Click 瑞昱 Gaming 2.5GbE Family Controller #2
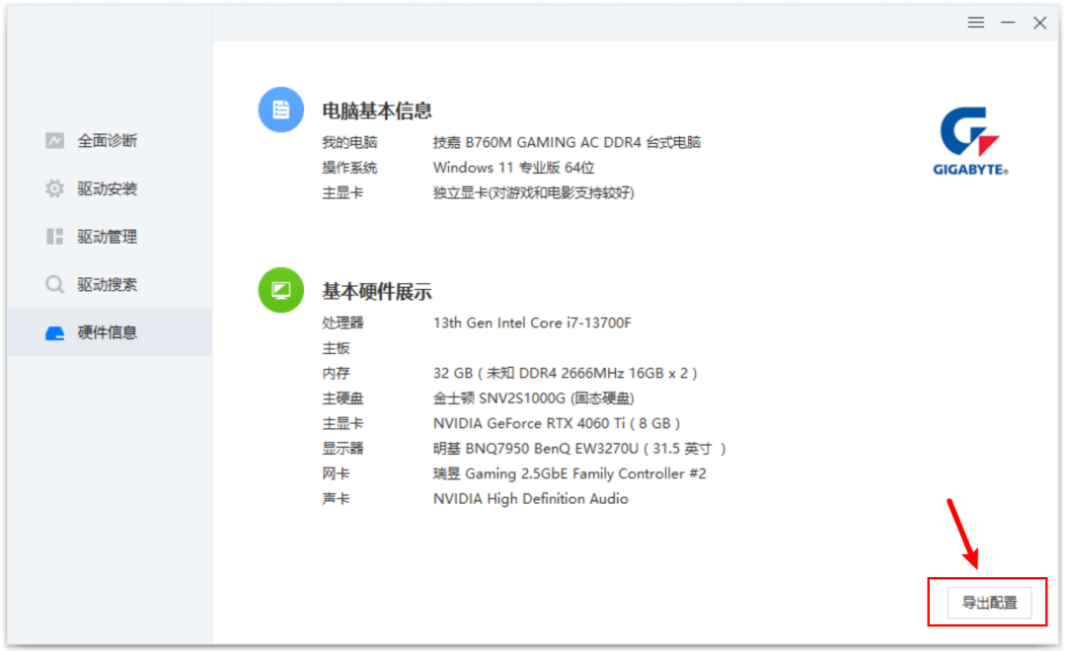The width and height of the screenshot is (1066, 651). 570,473
